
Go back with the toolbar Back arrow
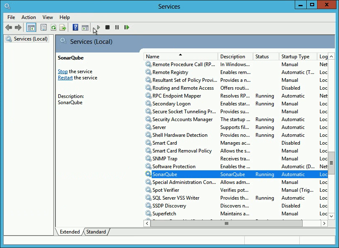pos(9,27)
